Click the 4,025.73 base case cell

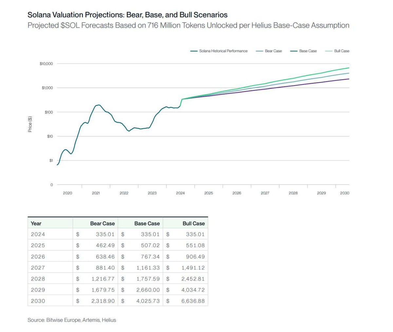coord(148,301)
